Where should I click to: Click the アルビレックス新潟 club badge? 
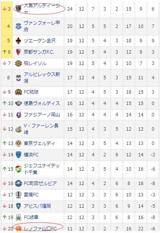click(x=18, y=78)
